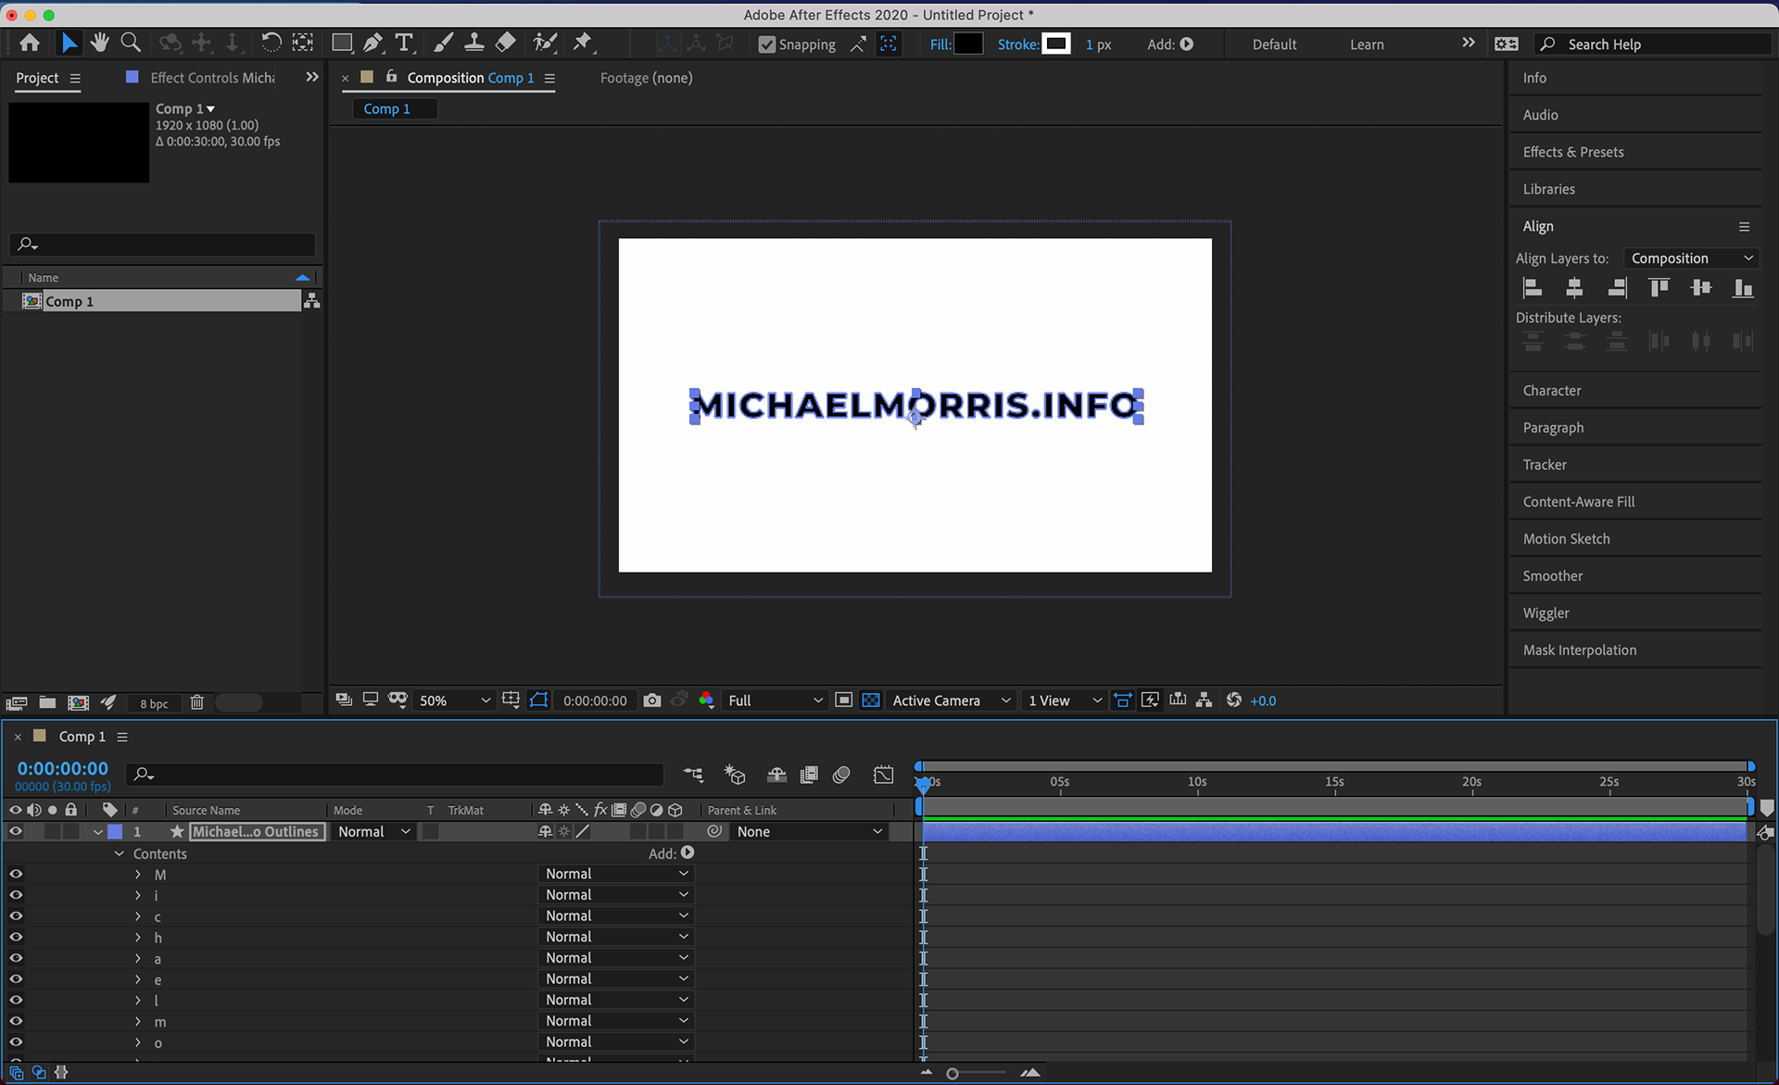Select the Horizontal Type tool

404,43
